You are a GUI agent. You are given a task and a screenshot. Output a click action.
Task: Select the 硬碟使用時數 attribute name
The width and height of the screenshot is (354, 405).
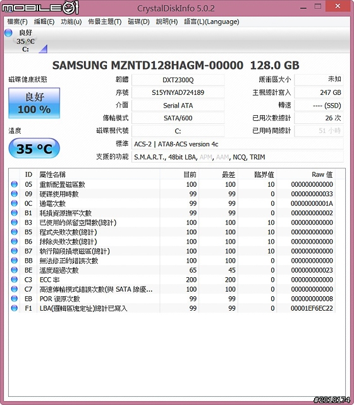pos(59,194)
